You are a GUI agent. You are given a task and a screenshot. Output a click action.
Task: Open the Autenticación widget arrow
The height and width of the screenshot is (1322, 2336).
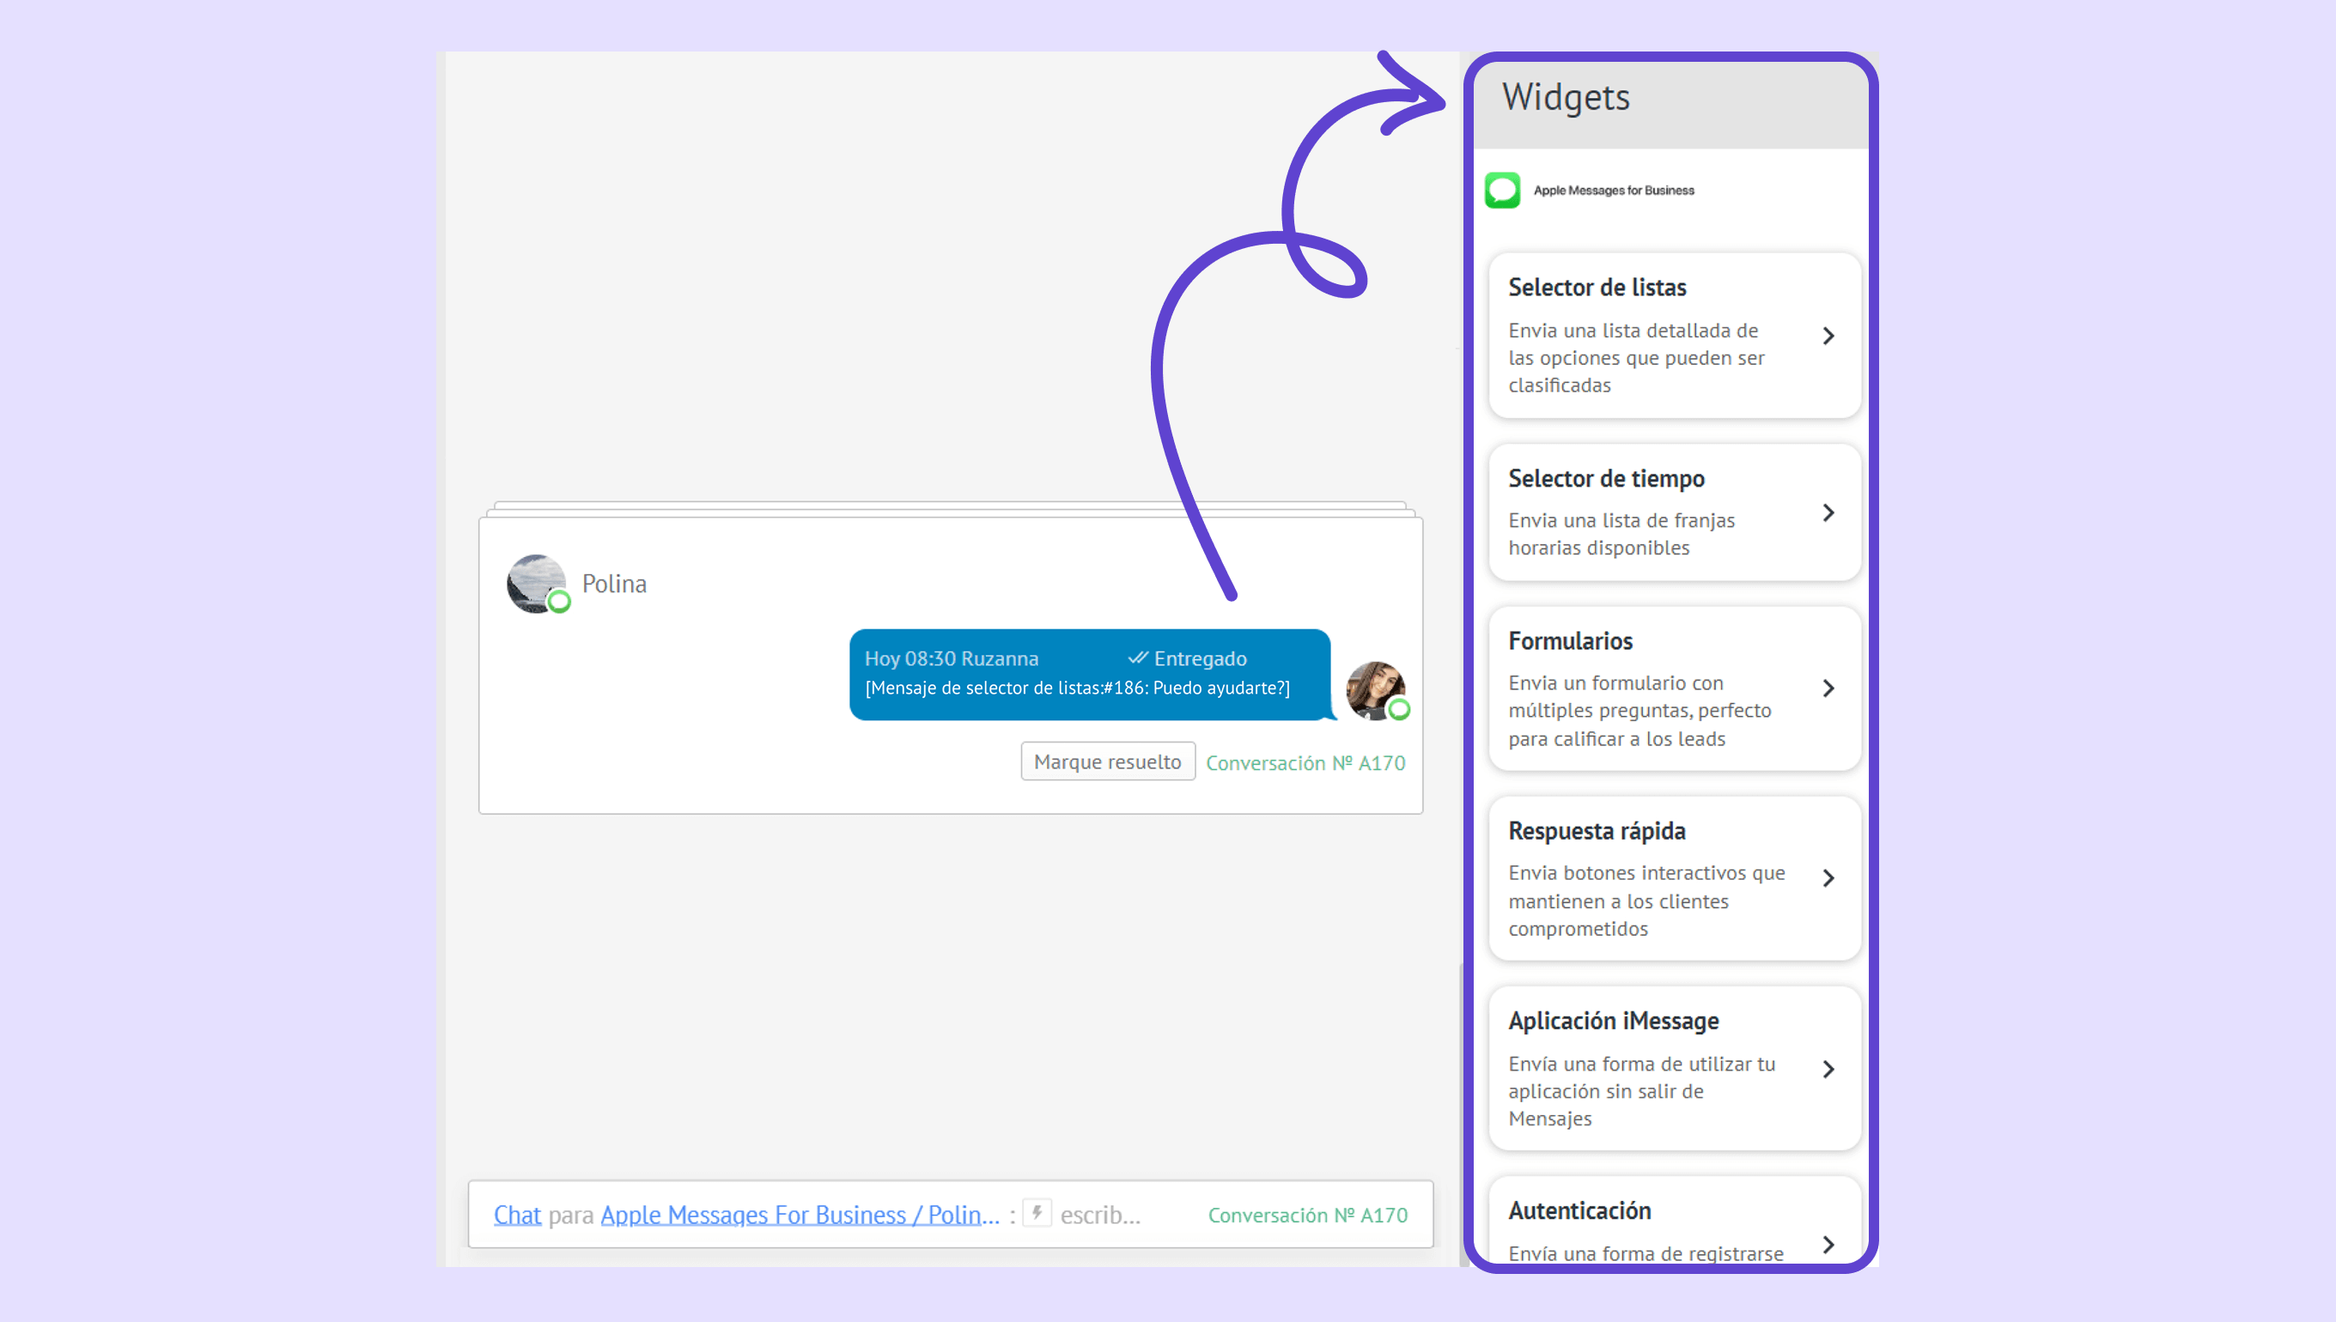click(1828, 1244)
